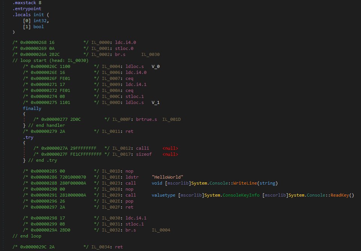The height and width of the screenshot is (251, 361).
Task: Click "mscorlib" in the WriteLine call
Action: tap(178, 183)
